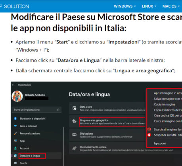Open the WINDOWS navigation dropdown
Viewport: 182px width, 166px height.
[125, 6]
